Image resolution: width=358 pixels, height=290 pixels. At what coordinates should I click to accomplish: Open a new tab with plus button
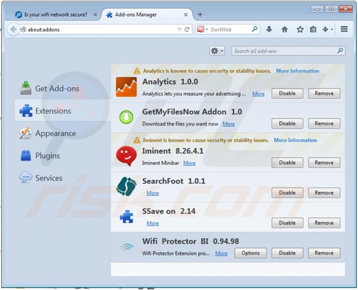click(200, 14)
